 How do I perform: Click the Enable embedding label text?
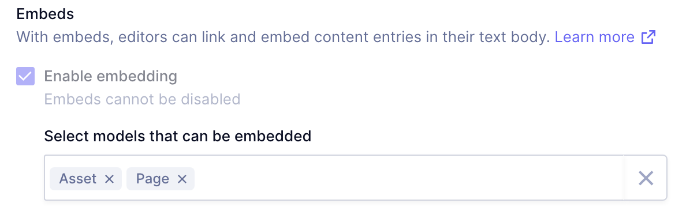pyautogui.click(x=111, y=77)
